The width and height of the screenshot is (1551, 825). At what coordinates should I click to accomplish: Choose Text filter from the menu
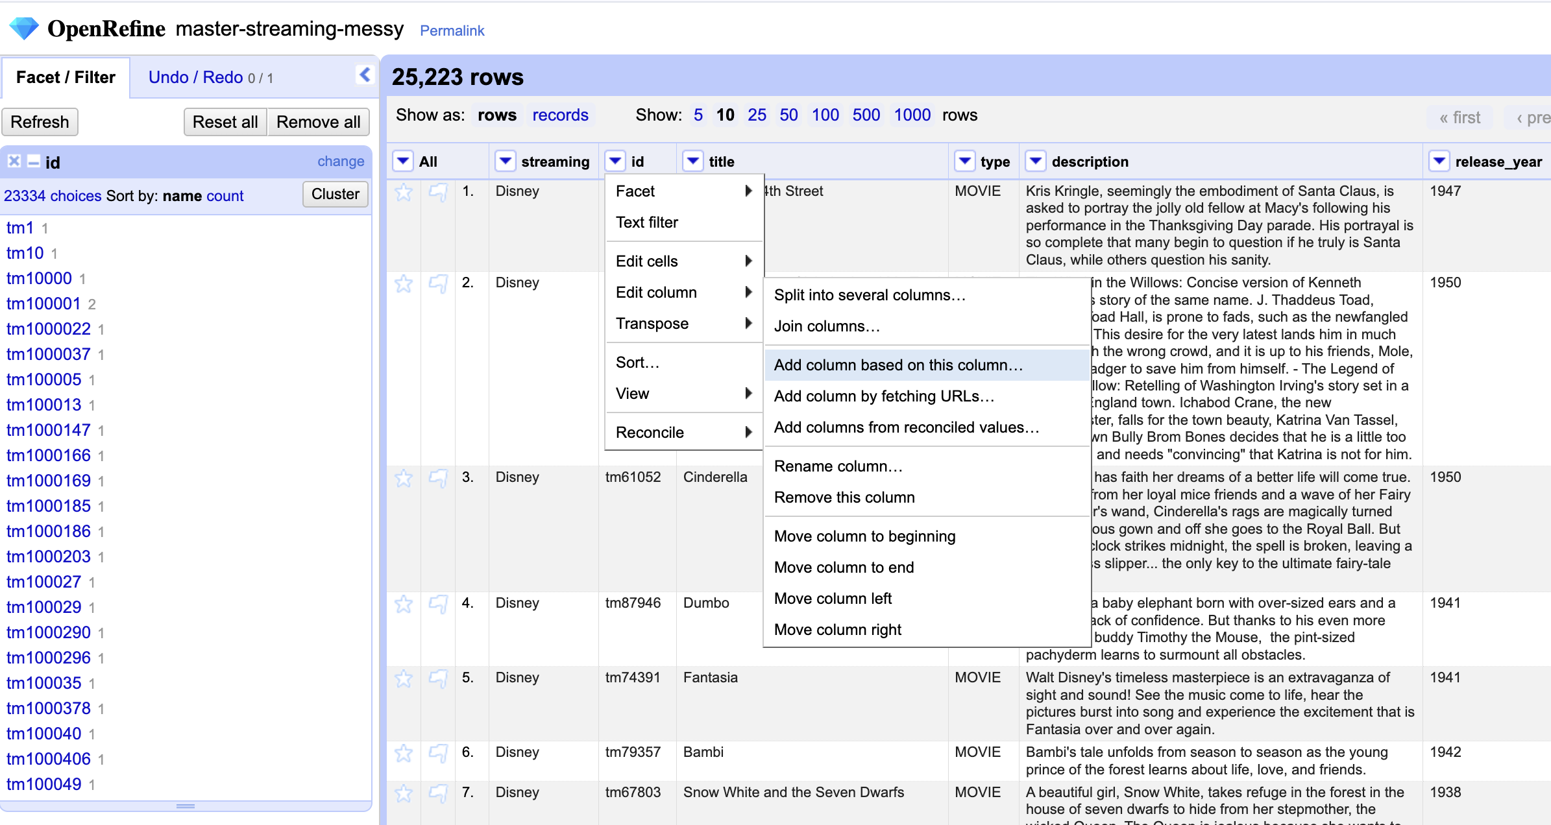(684, 222)
